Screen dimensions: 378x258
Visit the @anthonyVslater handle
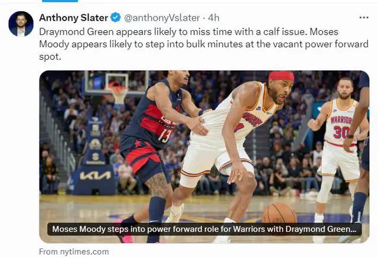click(x=162, y=18)
